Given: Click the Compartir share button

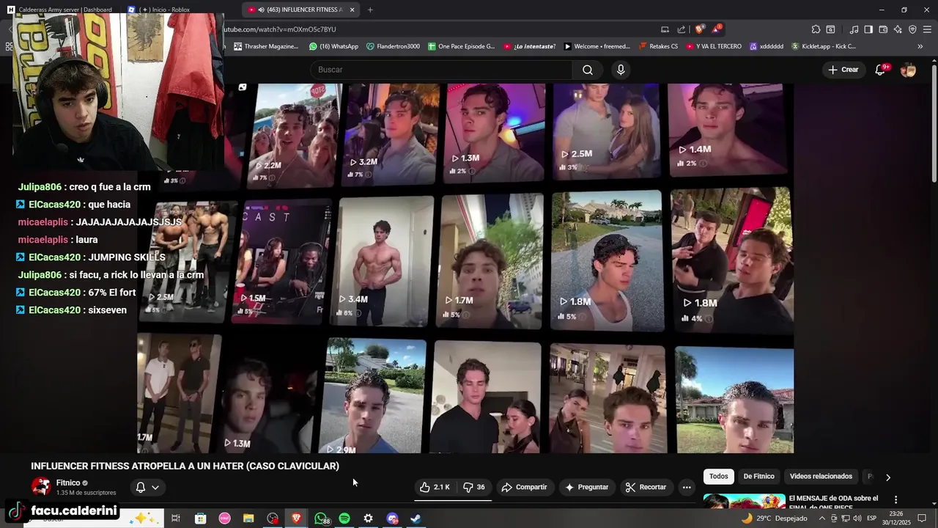Looking at the screenshot, I should click(x=524, y=487).
